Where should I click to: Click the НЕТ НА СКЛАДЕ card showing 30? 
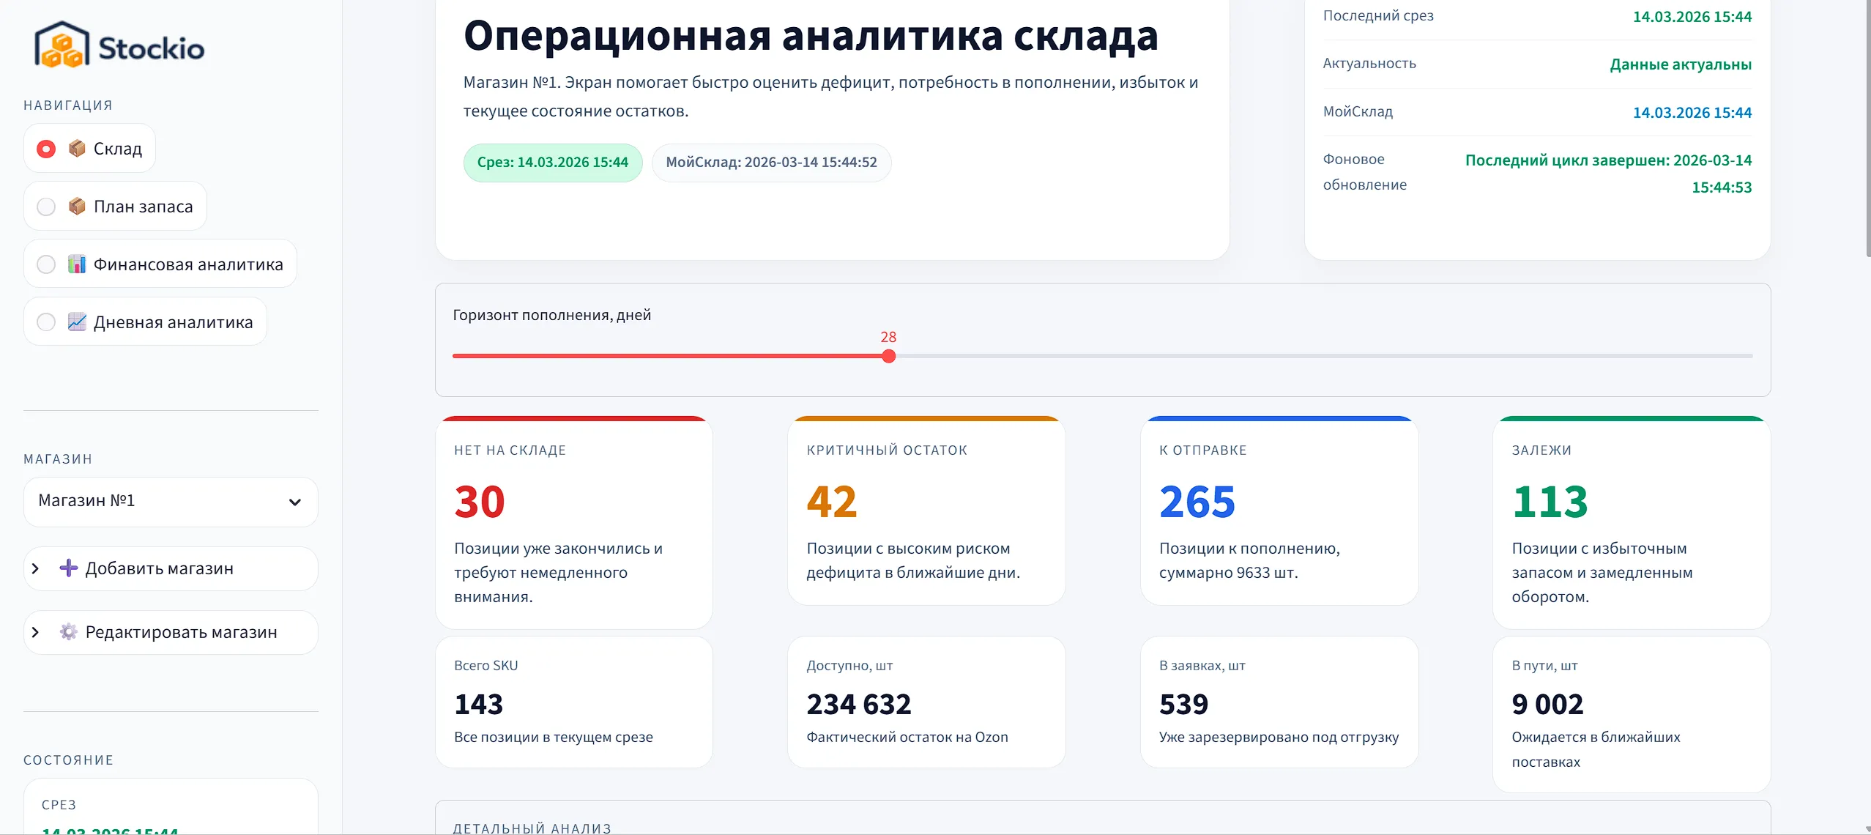coord(573,524)
